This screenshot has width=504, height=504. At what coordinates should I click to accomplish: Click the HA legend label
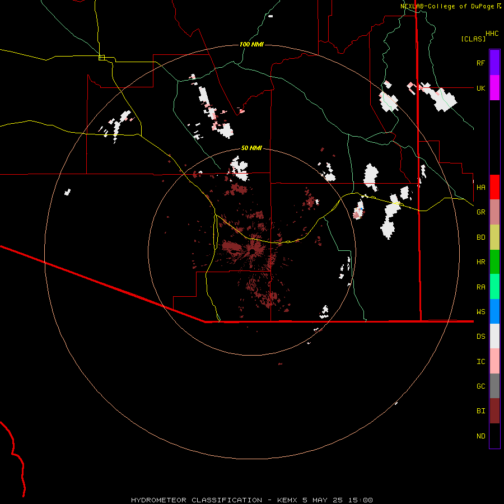click(x=480, y=187)
